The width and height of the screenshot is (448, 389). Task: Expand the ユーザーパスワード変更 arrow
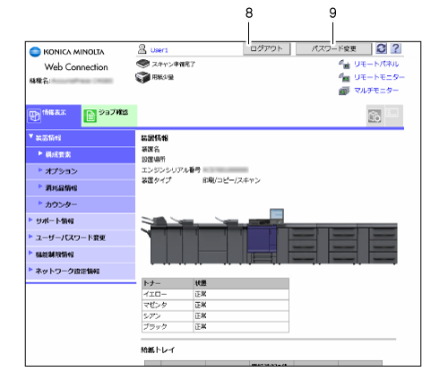pos(30,237)
